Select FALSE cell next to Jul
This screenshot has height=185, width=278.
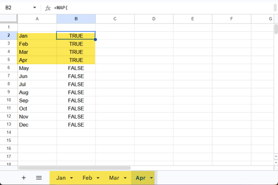pyautogui.click(x=76, y=84)
